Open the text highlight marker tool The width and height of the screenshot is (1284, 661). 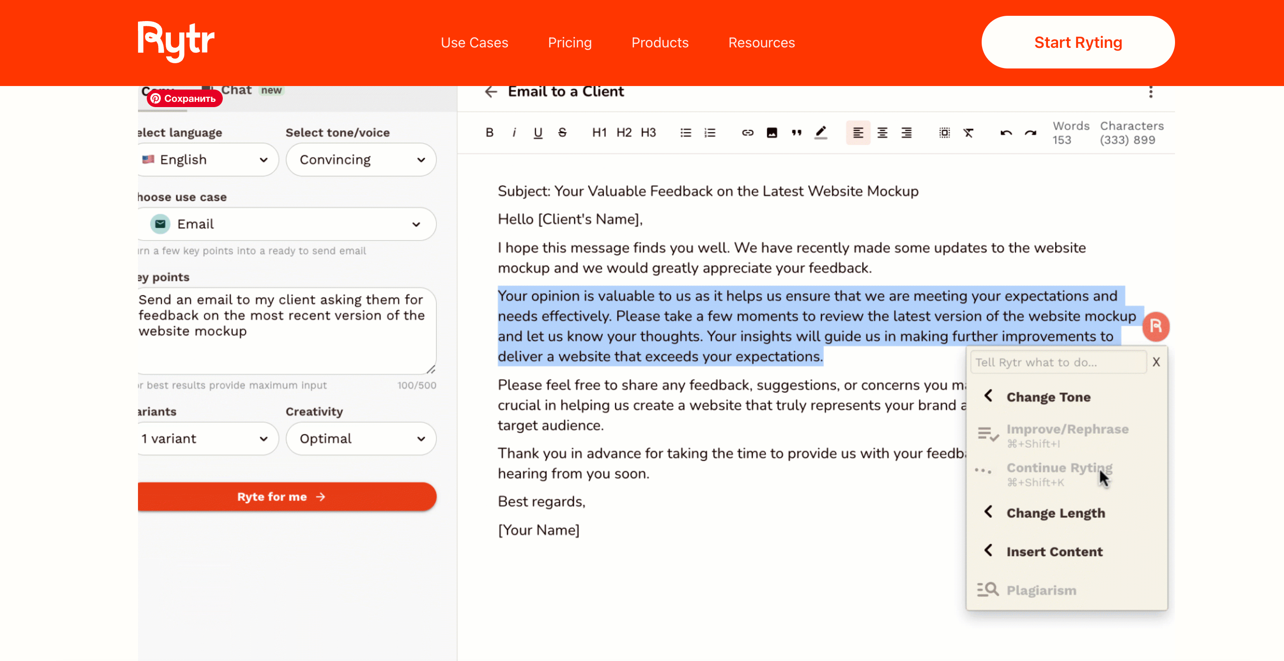point(820,133)
